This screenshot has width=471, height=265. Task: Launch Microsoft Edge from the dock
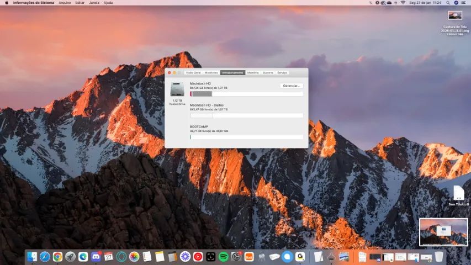coord(83,257)
